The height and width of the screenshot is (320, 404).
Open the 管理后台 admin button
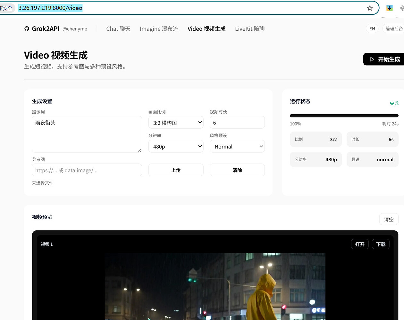pyautogui.click(x=394, y=28)
